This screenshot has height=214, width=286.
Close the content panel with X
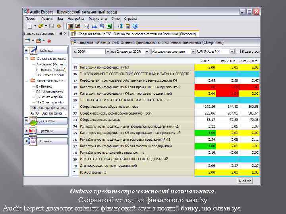pyautogui.click(x=65, y=33)
